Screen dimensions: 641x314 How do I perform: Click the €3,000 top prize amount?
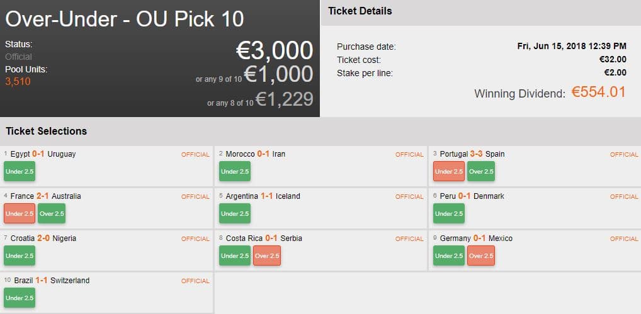coord(274,50)
